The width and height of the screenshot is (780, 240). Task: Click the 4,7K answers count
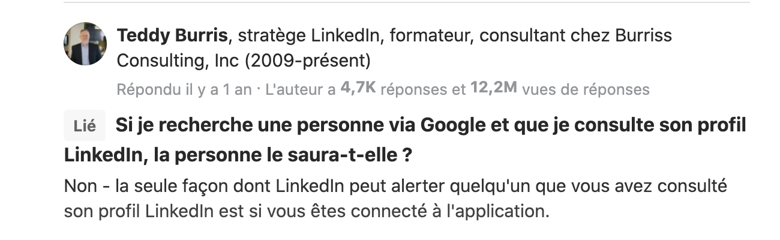[x=358, y=89]
